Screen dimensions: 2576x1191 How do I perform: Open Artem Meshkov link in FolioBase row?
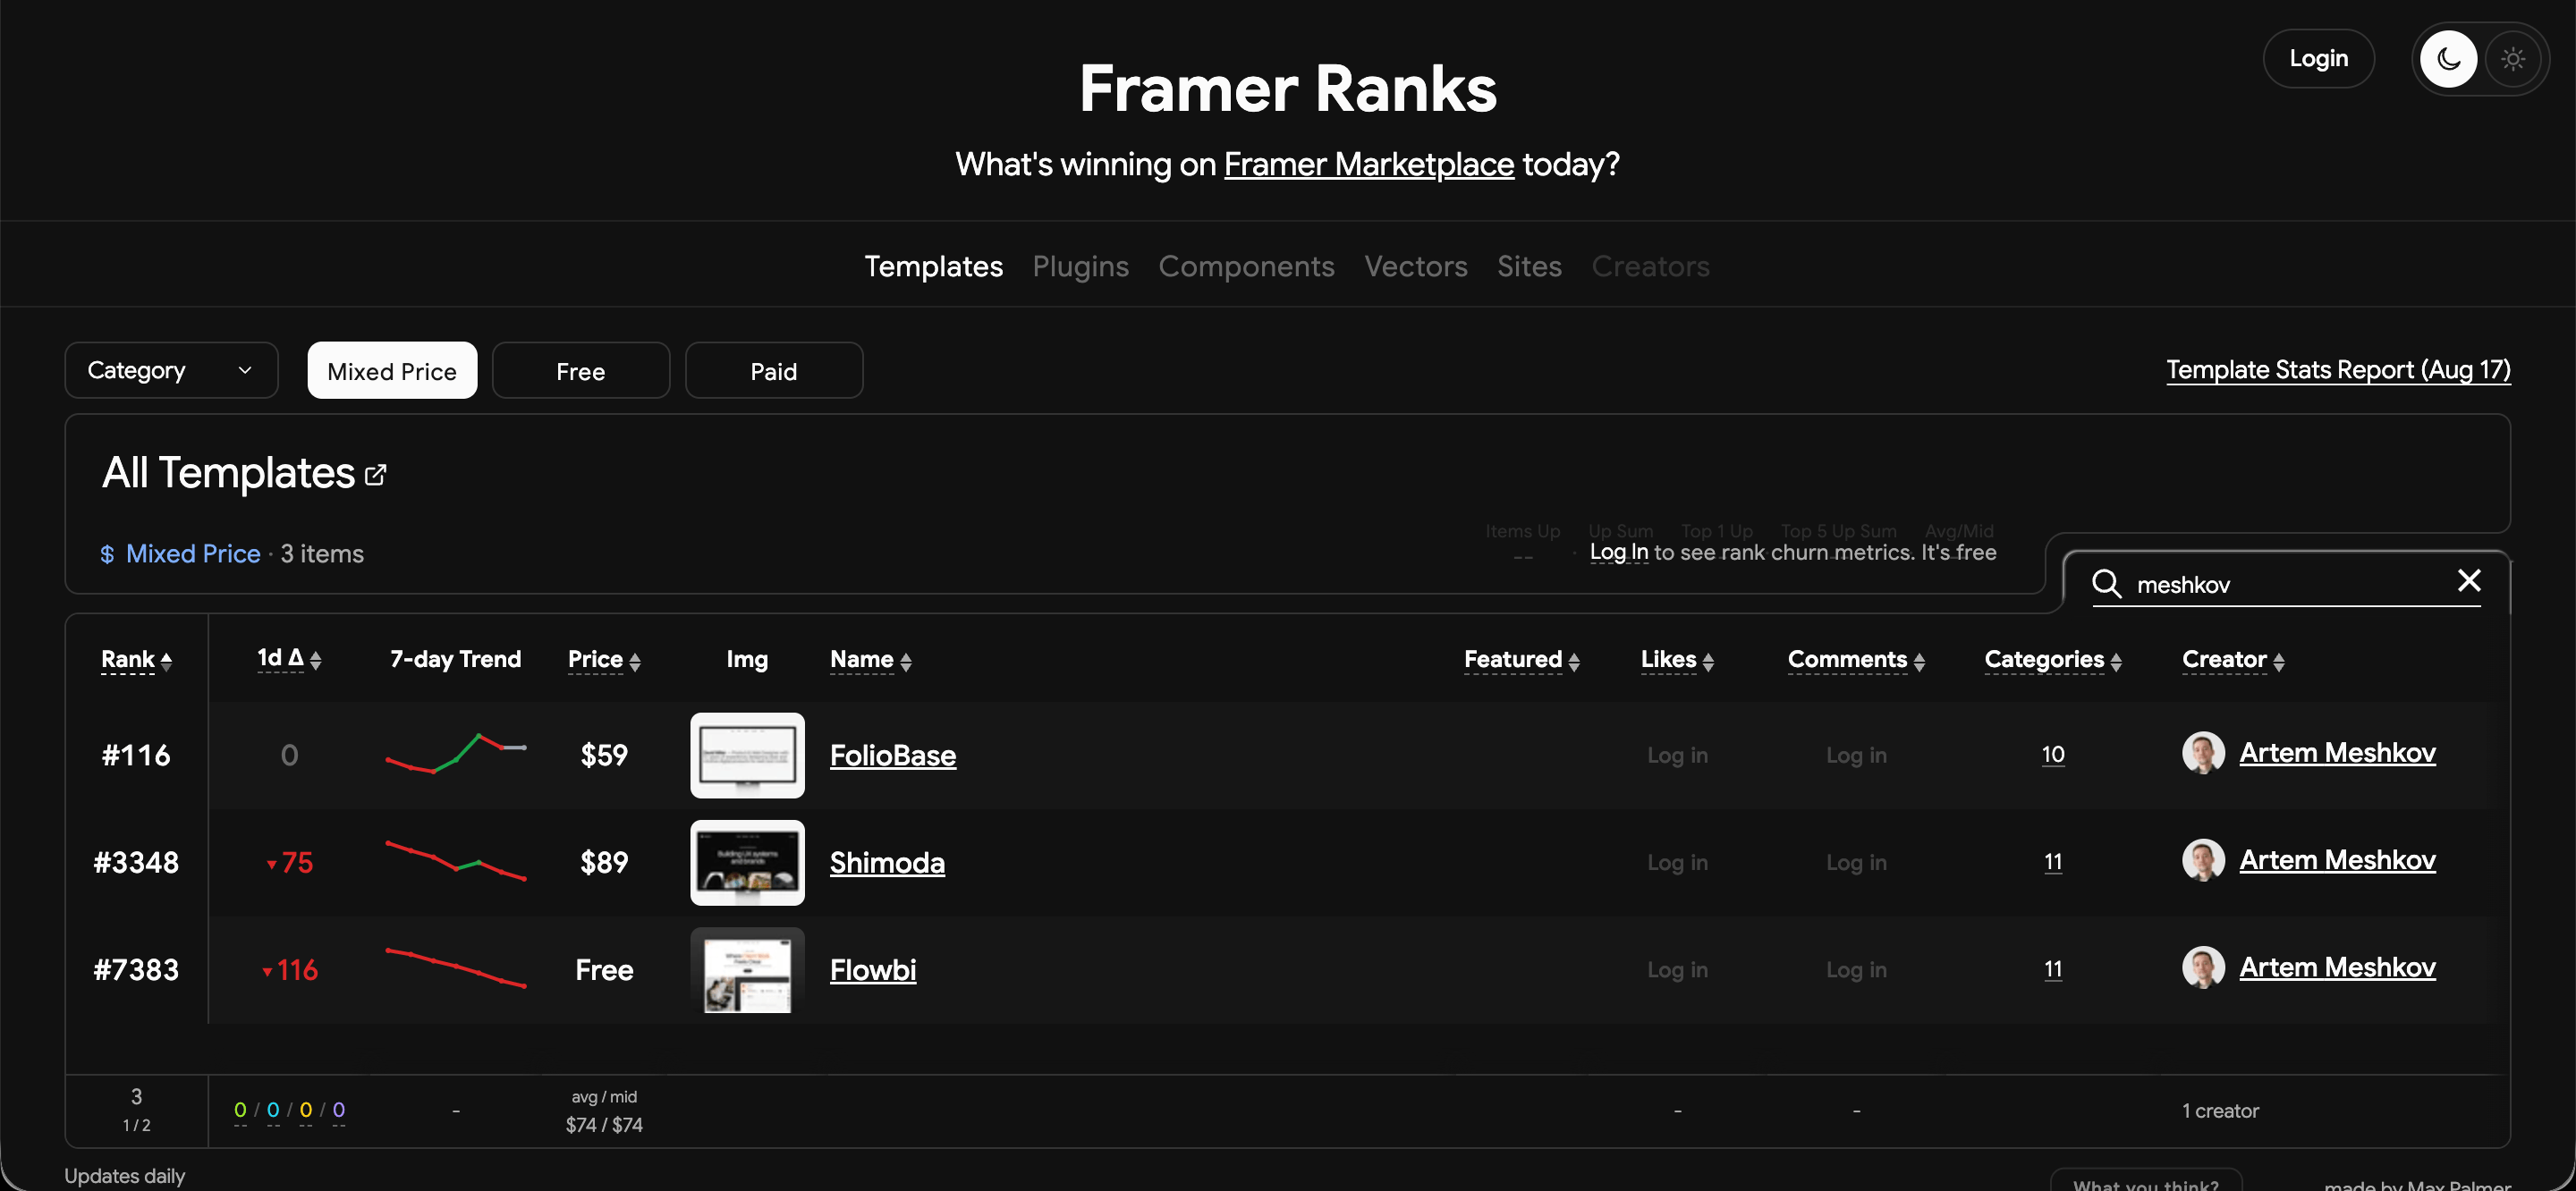pyautogui.click(x=2337, y=752)
